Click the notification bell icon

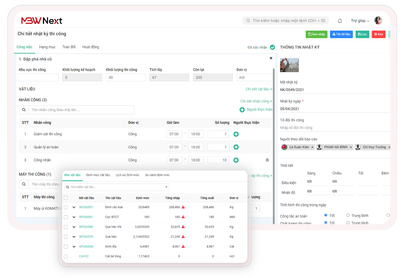pyautogui.click(x=340, y=21)
